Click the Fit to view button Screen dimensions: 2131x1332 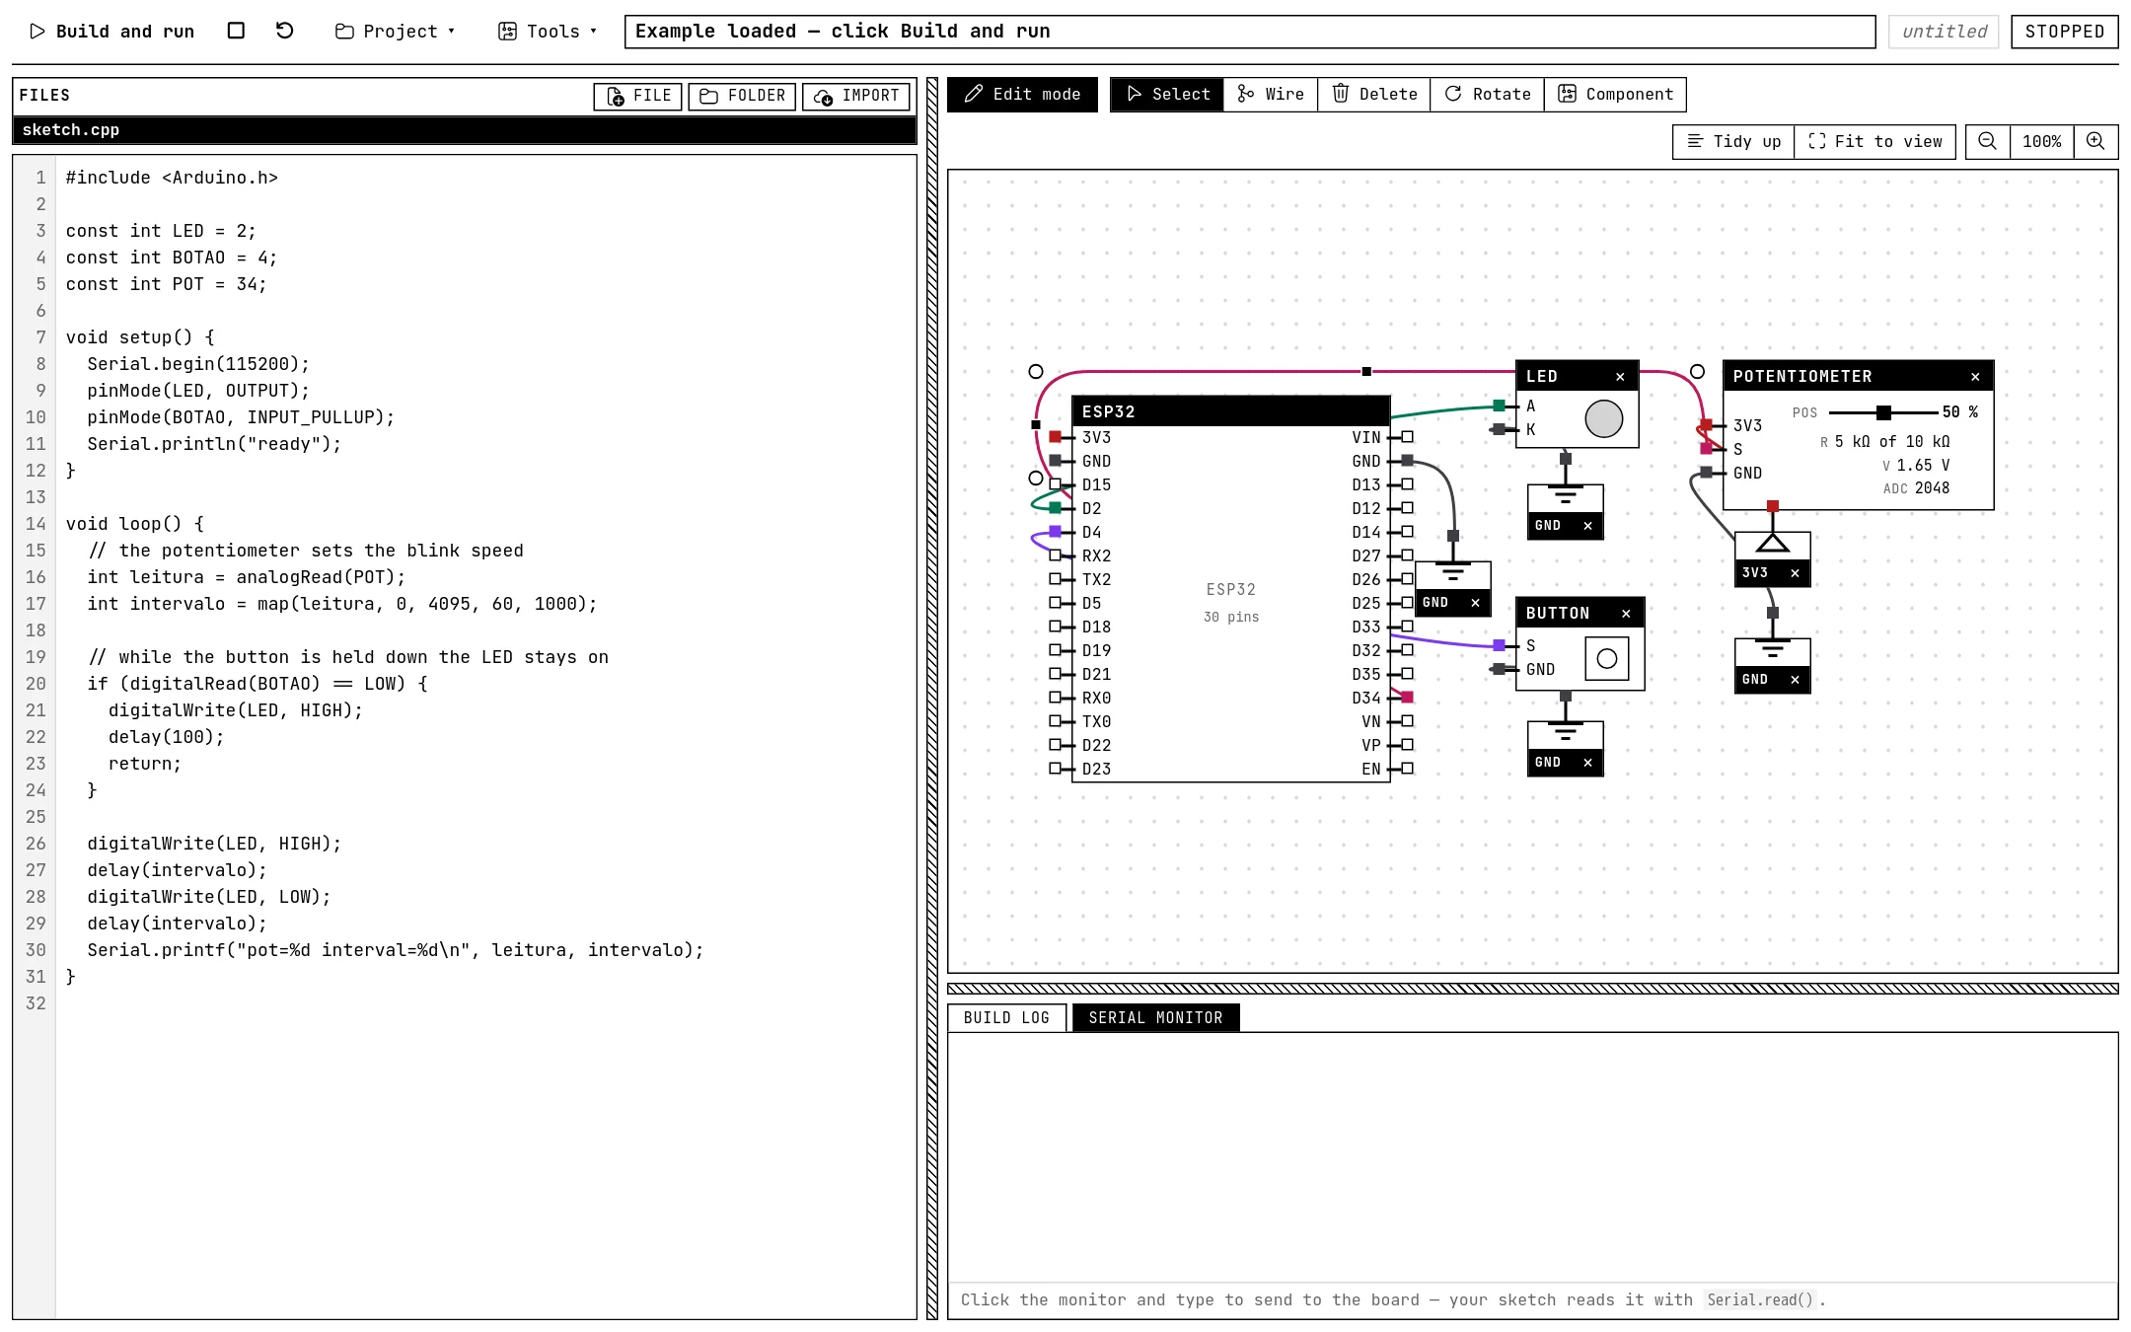(1875, 142)
